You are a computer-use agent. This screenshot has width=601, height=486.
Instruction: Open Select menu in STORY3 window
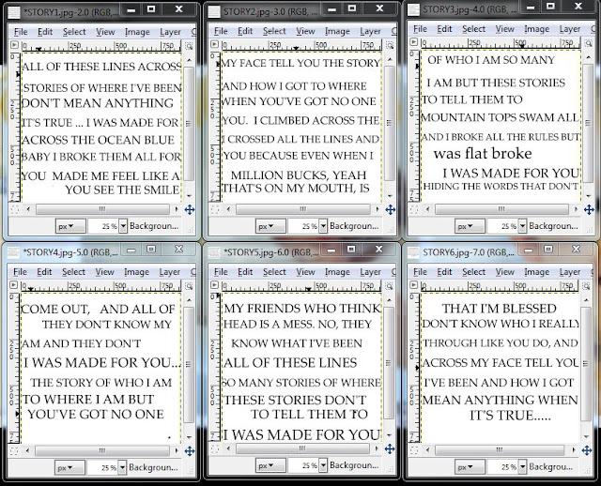point(473,29)
